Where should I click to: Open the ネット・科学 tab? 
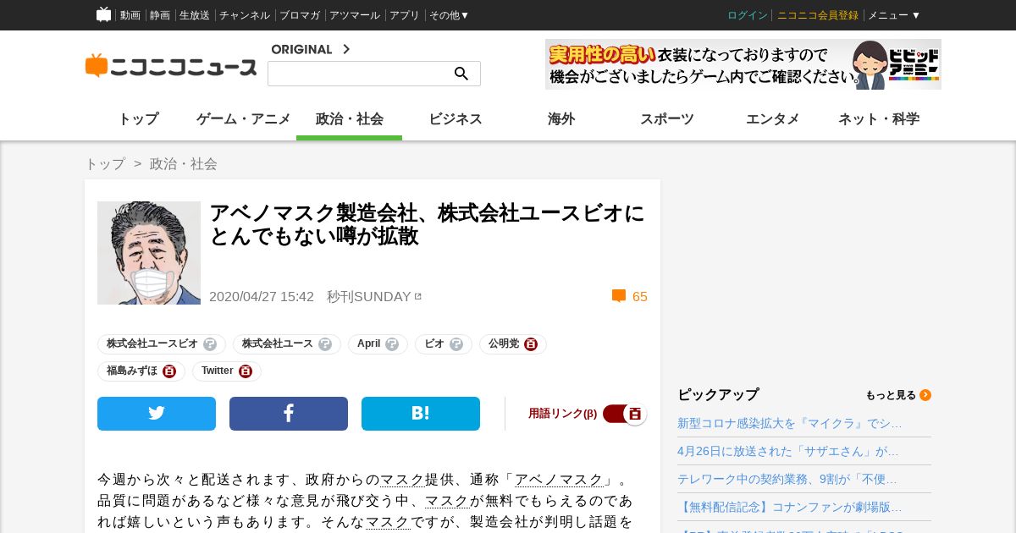coord(879,119)
